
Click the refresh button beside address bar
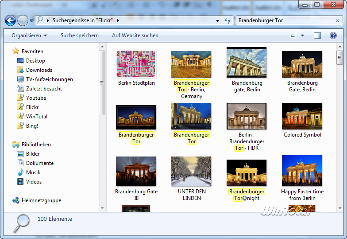[x=227, y=20]
